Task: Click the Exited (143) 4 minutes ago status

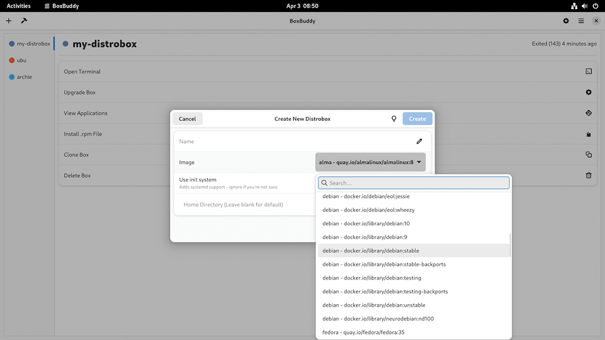Action: [564, 43]
